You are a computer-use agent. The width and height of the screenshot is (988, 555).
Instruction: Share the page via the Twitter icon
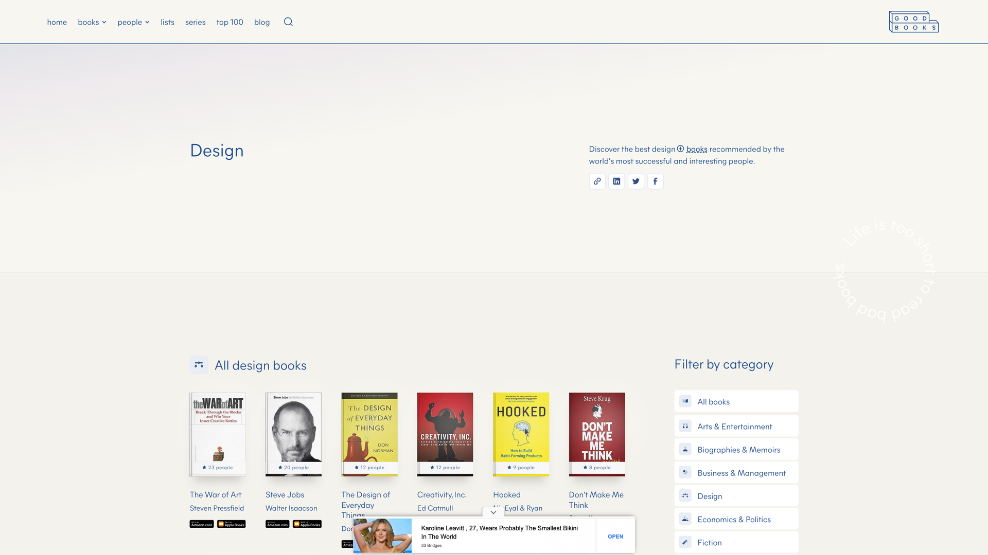coord(636,181)
